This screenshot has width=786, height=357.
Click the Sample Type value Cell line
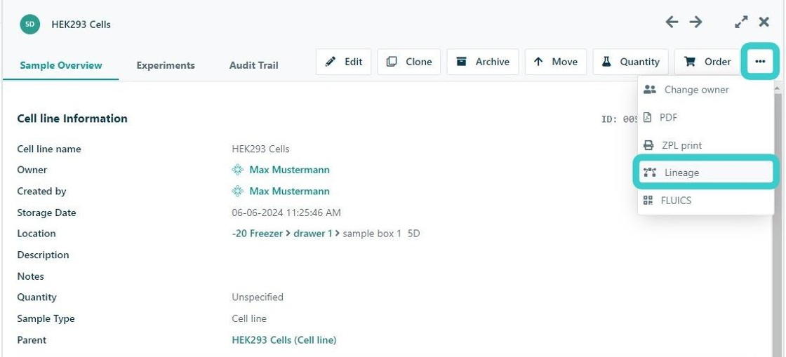click(249, 318)
